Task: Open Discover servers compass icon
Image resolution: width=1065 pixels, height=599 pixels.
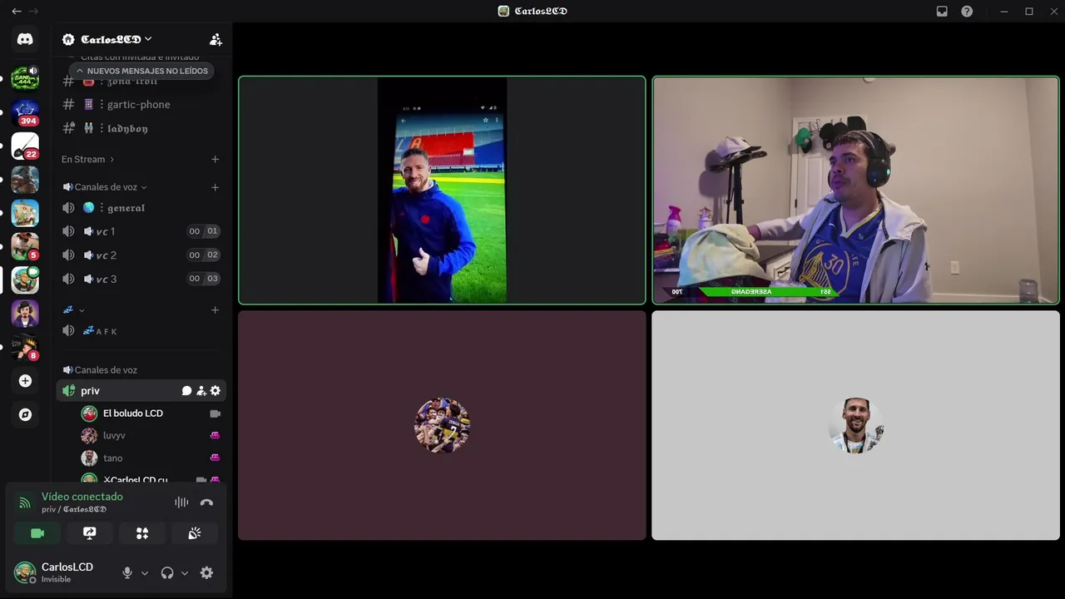Action: point(25,414)
